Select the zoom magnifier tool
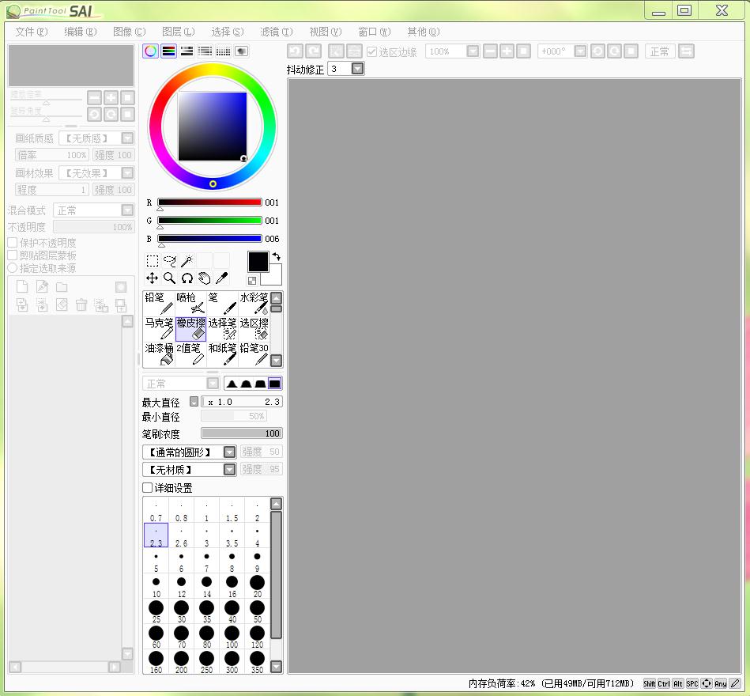 [170, 278]
